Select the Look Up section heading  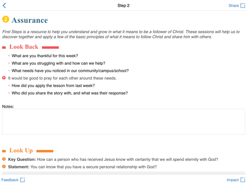(21, 151)
